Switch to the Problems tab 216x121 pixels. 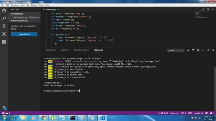coord(51,50)
